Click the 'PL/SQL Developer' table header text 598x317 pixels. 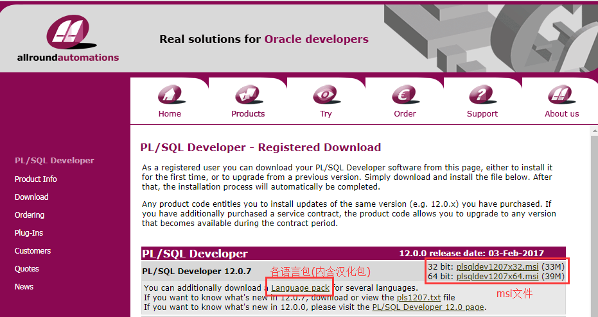pos(195,254)
